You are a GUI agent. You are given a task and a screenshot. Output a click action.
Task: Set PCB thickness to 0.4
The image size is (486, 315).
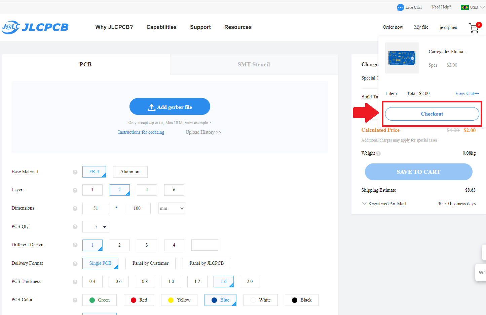pyautogui.click(x=92, y=282)
